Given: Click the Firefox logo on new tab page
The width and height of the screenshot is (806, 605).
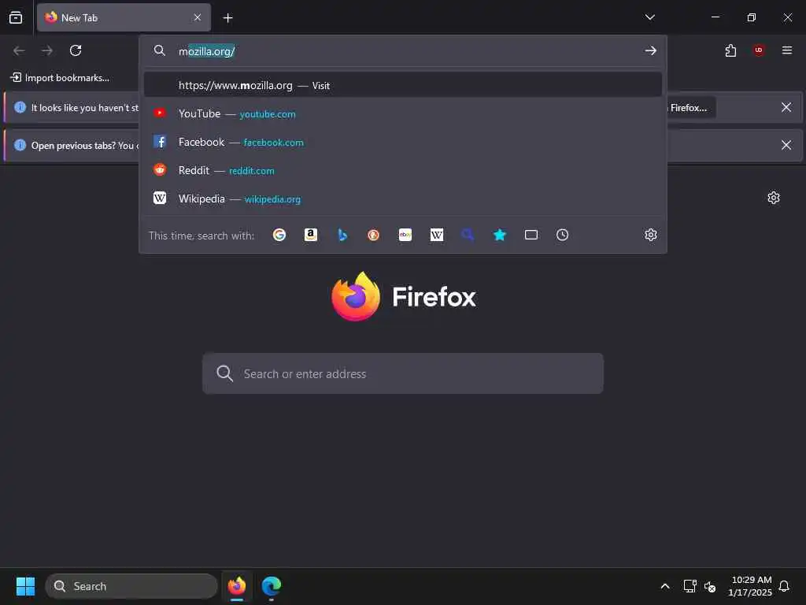Looking at the screenshot, I should [x=404, y=296].
